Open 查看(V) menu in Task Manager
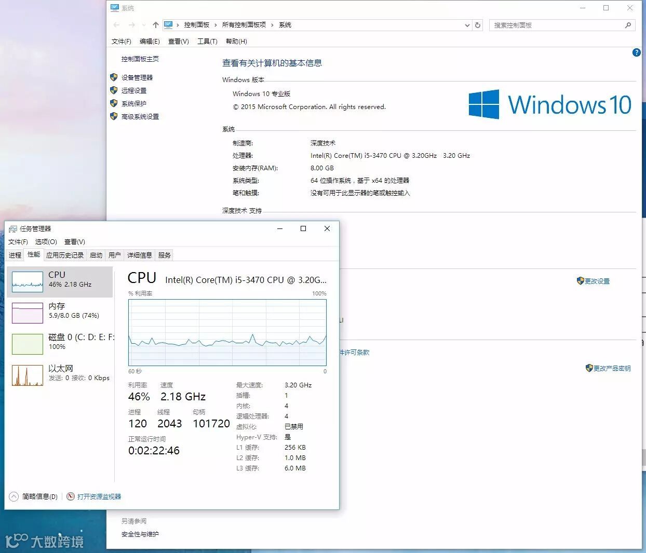The image size is (646, 553). coord(75,242)
